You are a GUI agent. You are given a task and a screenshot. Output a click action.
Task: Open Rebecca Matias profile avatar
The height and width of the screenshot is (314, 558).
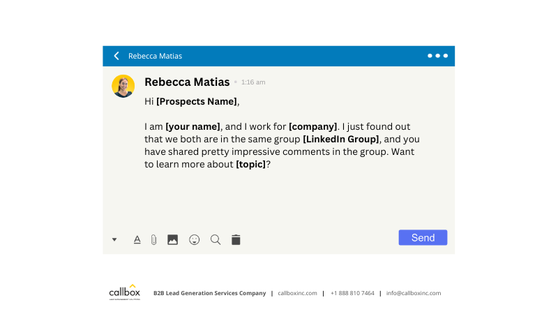pos(123,86)
